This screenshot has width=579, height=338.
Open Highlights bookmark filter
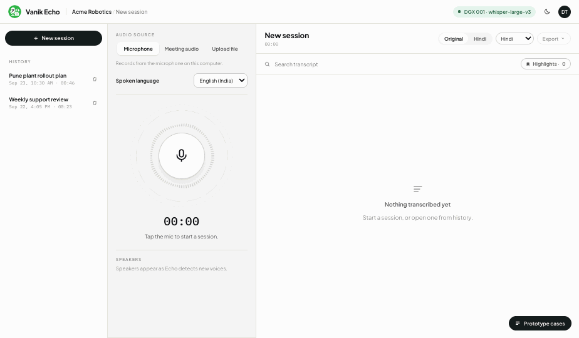[545, 64]
